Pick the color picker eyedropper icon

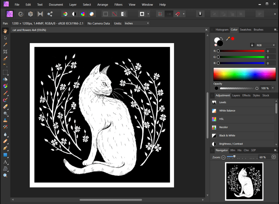pyautogui.click(x=228, y=39)
